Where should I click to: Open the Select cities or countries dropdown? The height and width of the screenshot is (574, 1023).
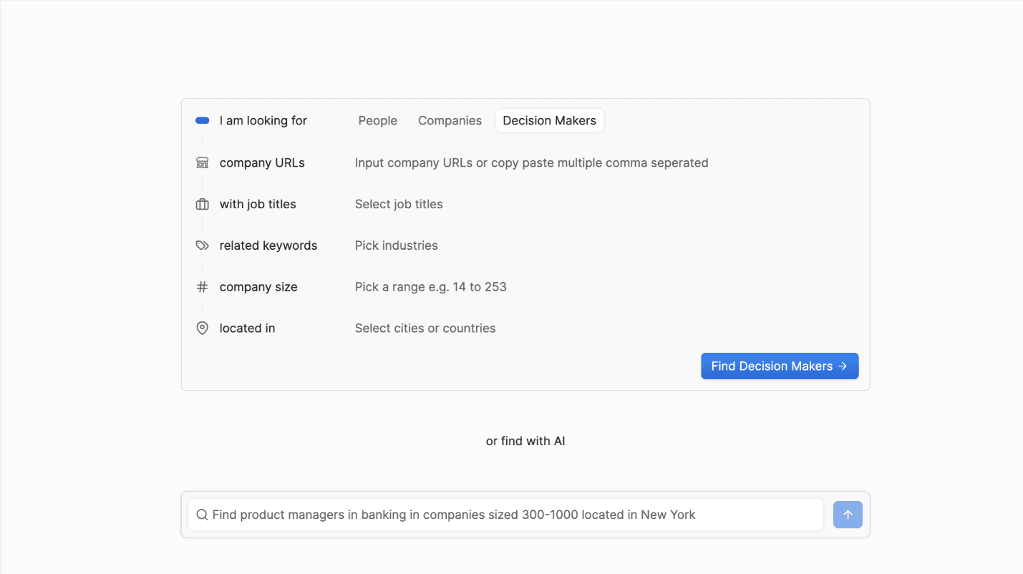point(425,329)
